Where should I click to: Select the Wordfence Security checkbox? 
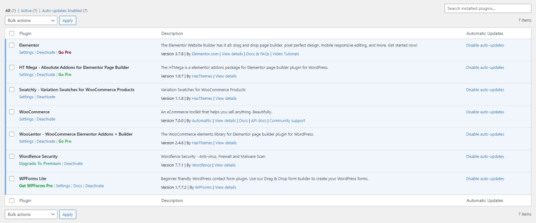tap(12, 156)
